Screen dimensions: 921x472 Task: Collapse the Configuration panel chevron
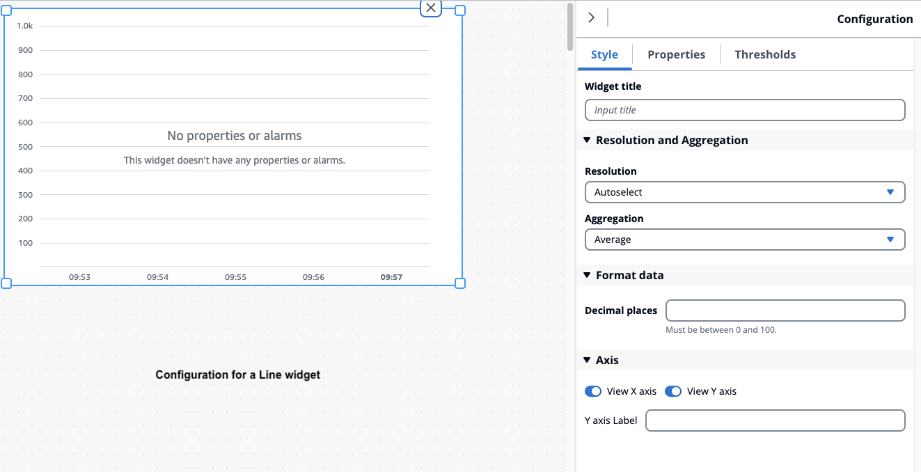tap(591, 18)
